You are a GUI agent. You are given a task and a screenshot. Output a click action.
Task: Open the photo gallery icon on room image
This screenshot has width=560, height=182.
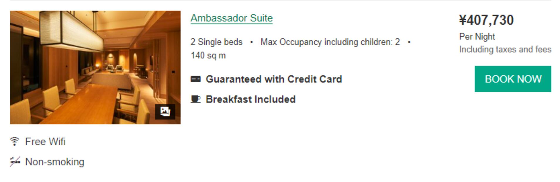(x=165, y=112)
